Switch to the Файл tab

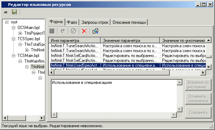point(72,22)
